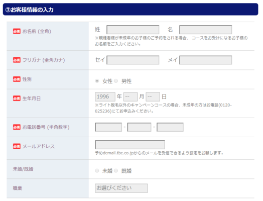Click the required badge beside 性別
This screenshot has height=201, width=263.
[x=17, y=79]
